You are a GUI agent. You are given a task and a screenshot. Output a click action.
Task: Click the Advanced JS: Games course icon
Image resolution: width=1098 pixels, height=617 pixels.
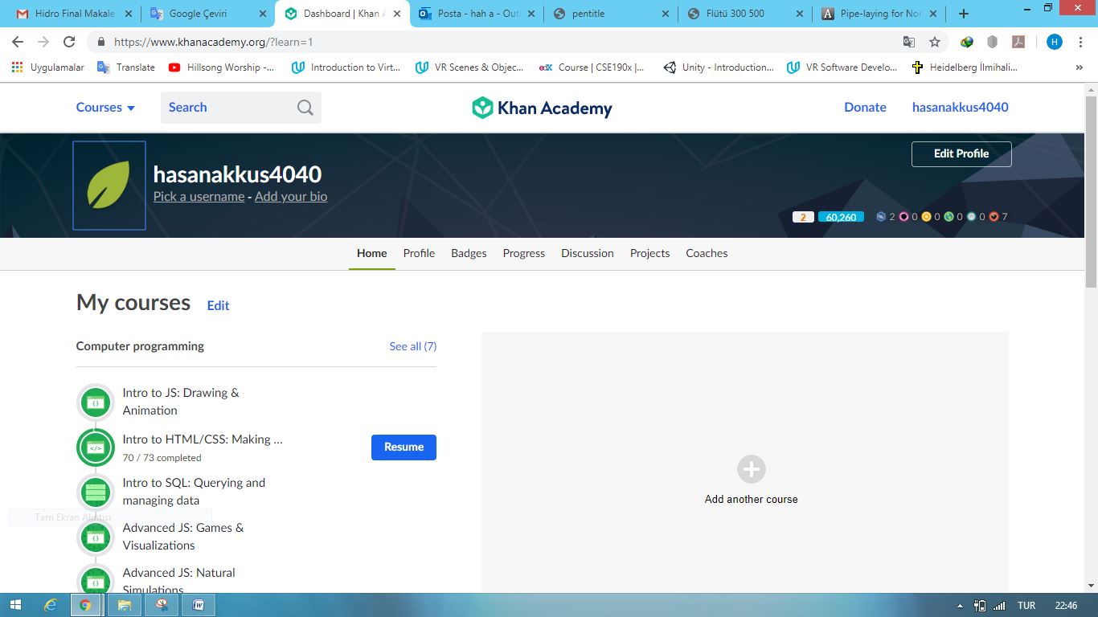point(96,537)
